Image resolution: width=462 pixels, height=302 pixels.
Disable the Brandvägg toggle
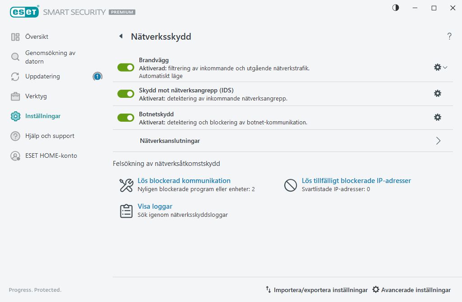click(x=126, y=68)
